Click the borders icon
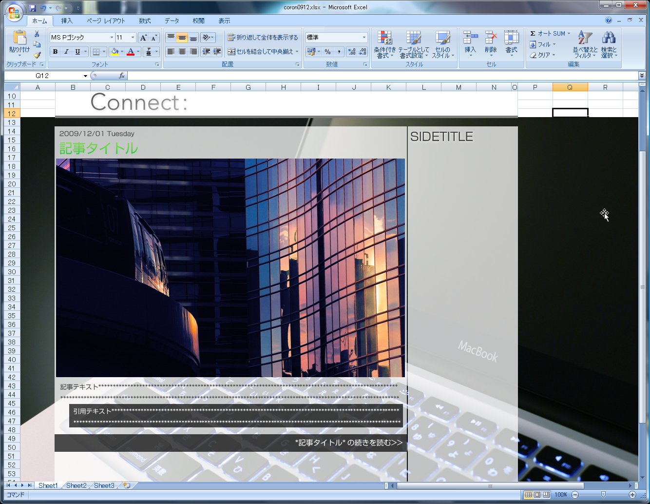Image resolution: width=650 pixels, height=504 pixels. click(96, 52)
